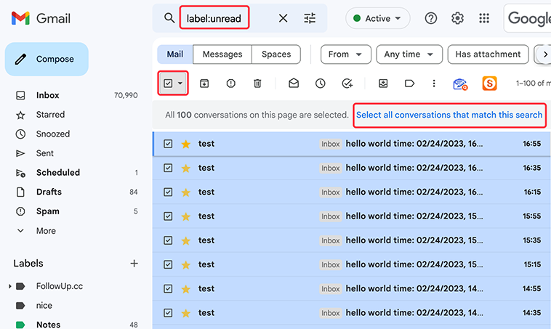This screenshot has height=329, width=551.
Task: Click the blue mail tracking extension icon
Action: click(460, 84)
